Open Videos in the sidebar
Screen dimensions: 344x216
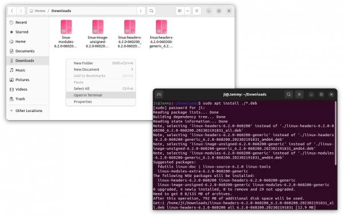(x=28, y=90)
